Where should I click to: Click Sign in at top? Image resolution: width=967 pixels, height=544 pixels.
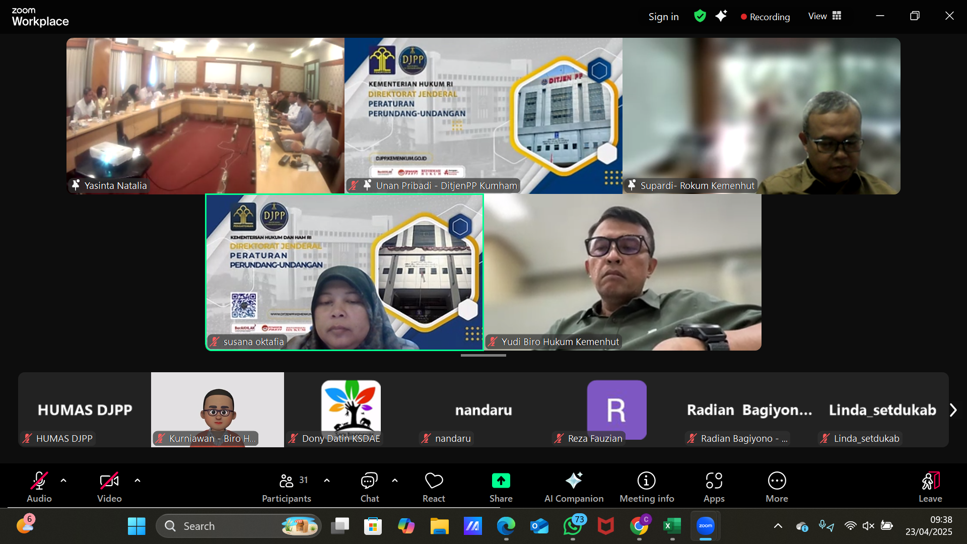pyautogui.click(x=663, y=17)
